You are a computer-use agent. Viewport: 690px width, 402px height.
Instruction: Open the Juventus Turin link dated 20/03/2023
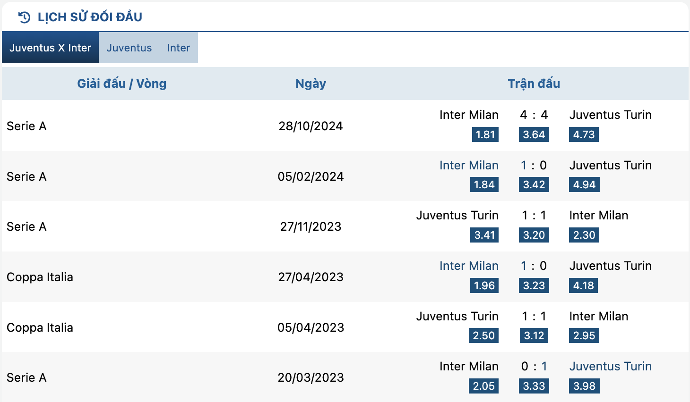click(x=611, y=366)
